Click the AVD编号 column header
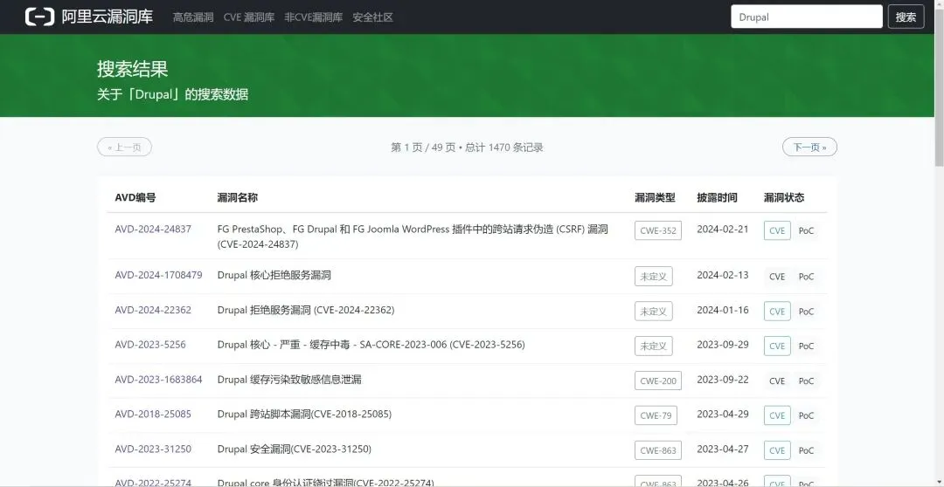The height and width of the screenshot is (487, 944). [x=135, y=198]
